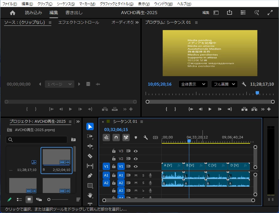Screen dimensions: 279x213
Task: Select the Selection tool arrow
Action: pyautogui.click(x=90, y=126)
